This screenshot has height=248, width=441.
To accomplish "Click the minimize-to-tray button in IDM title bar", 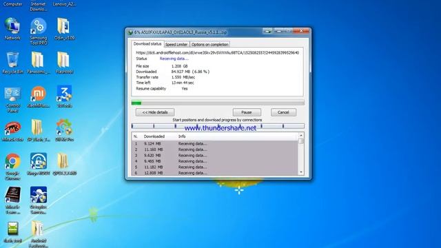I will (268, 31).
